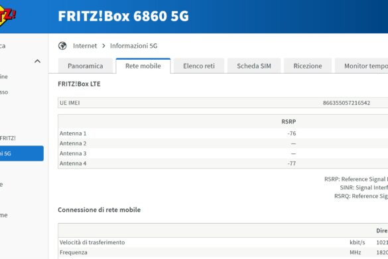Click the RSRQ legend explanation line

click(x=361, y=196)
